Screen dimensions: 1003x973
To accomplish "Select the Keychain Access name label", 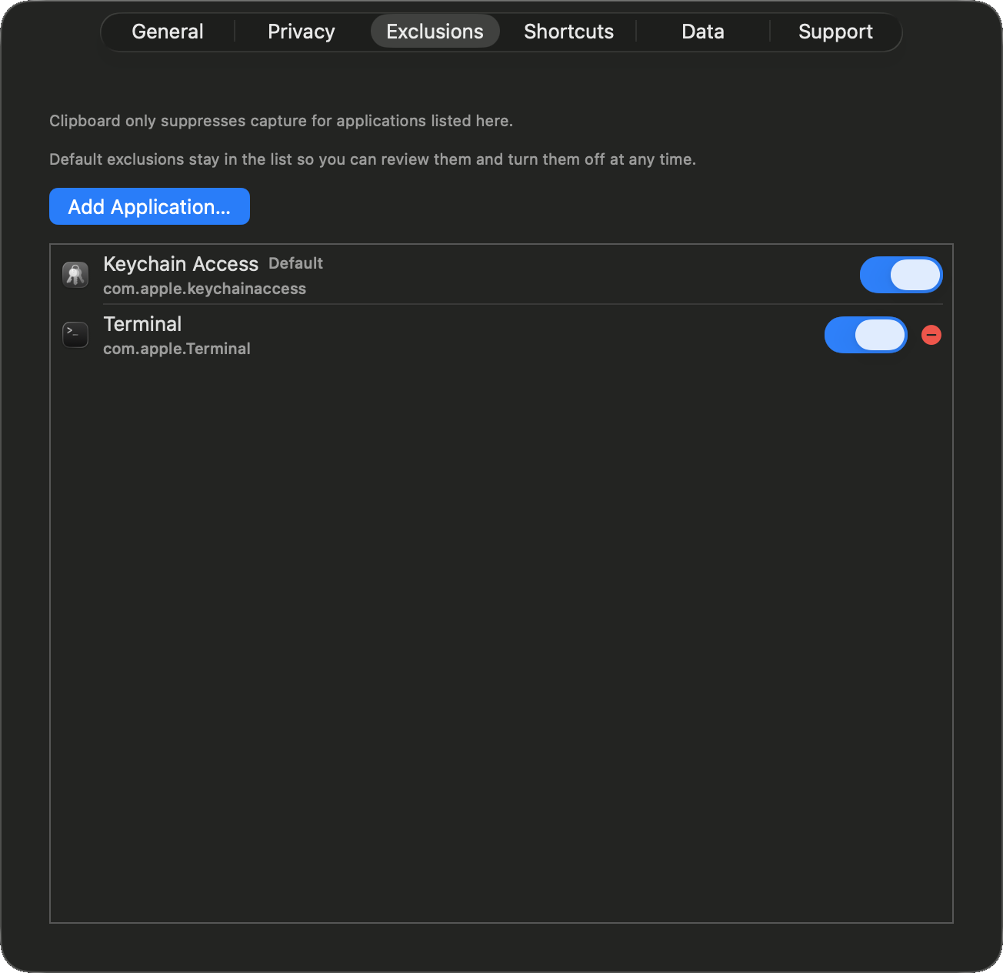I will (x=181, y=264).
